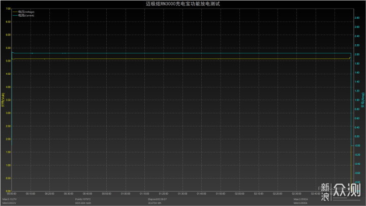Click the right vertical axis label ending in (Amp)
The image size is (366, 206).
[x=363, y=100]
